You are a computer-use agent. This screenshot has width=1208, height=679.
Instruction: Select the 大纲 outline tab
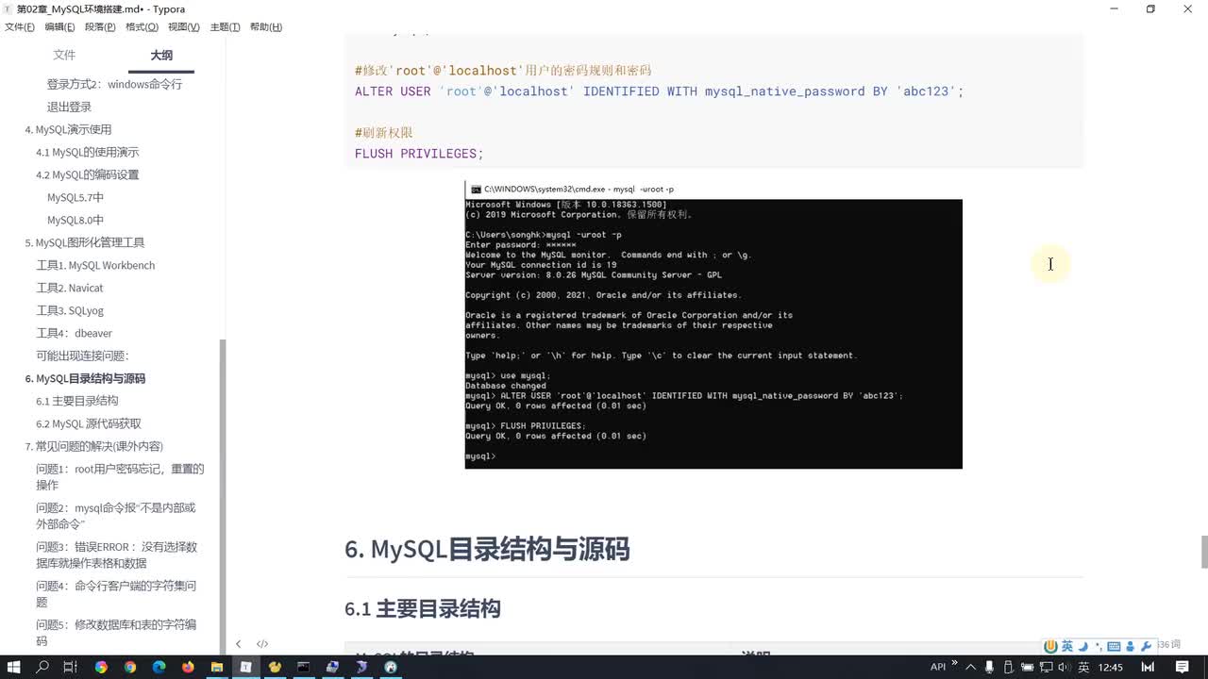tap(161, 56)
